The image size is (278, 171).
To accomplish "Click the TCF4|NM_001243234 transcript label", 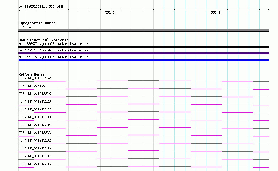I will pos(35,125).
